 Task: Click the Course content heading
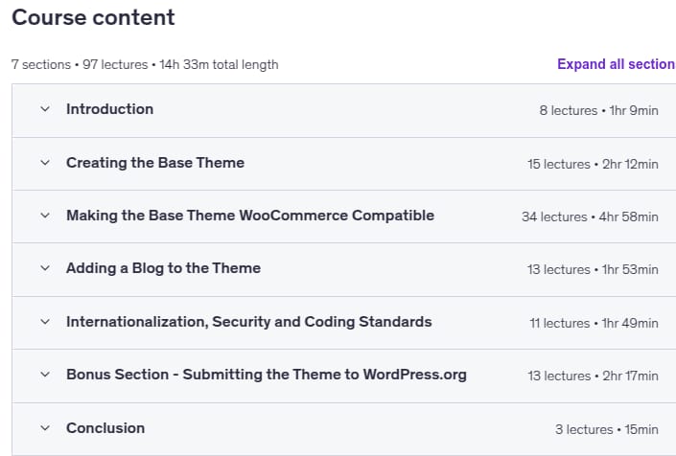tap(93, 17)
